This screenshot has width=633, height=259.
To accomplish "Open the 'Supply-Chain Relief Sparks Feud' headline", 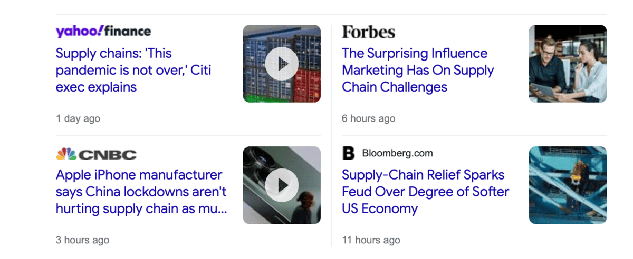I will [x=425, y=192].
